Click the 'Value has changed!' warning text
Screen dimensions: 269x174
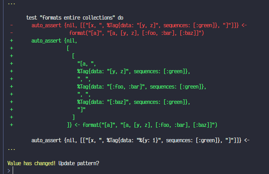(x=32, y=163)
